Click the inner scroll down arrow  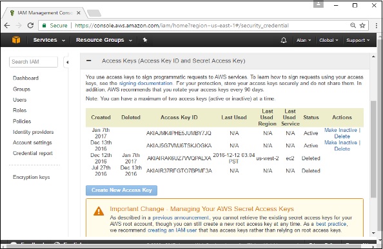[x=373, y=233]
